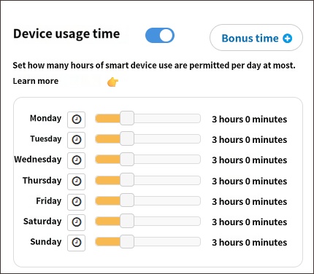Open Saturday's clock schedule icon
314x274 pixels.
tap(76, 222)
